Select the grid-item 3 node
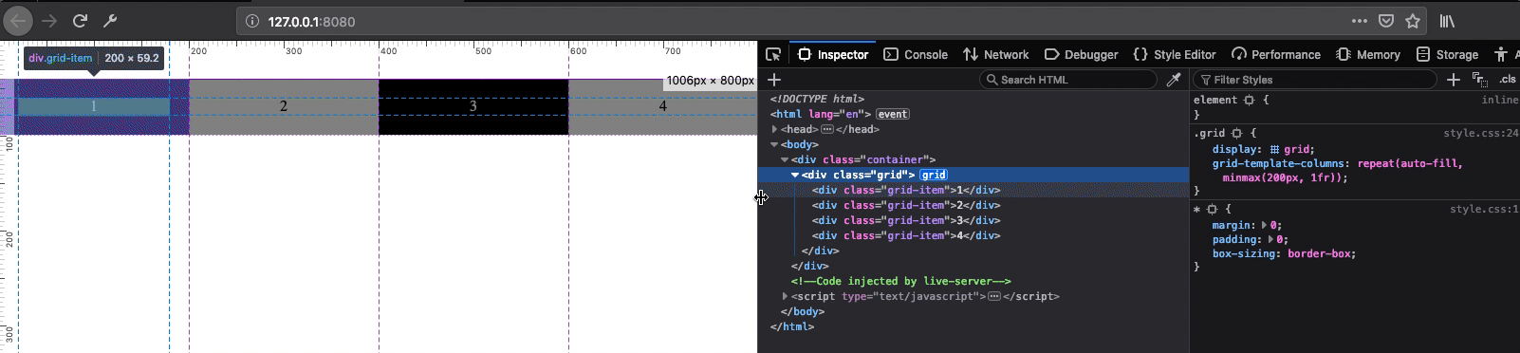Image resolution: width=1520 pixels, height=353 pixels. click(906, 220)
